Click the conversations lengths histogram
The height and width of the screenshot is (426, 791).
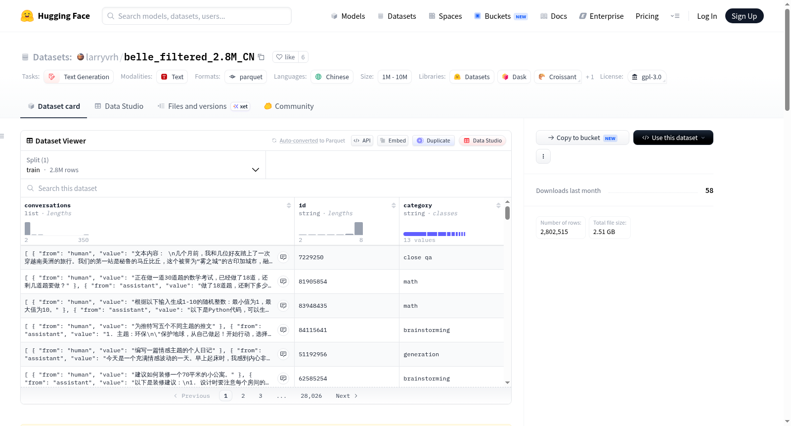57,228
